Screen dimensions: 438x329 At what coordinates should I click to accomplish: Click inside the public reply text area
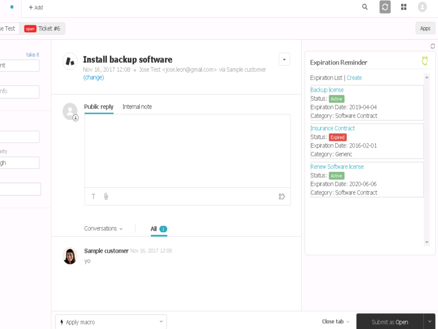coord(187,150)
